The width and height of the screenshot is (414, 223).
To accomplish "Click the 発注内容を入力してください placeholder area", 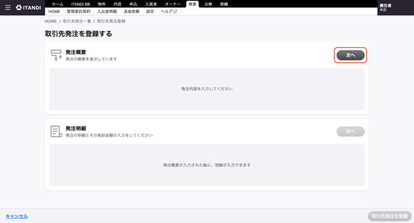I will tap(207, 89).
